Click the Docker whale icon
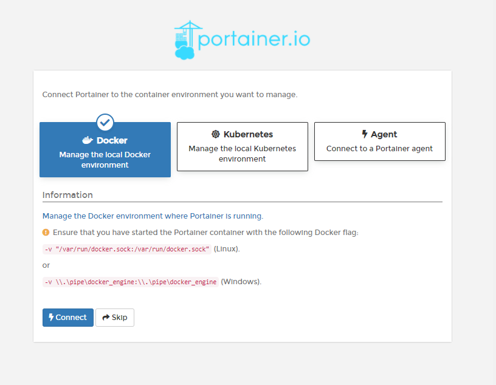The width and height of the screenshot is (496, 385). pyautogui.click(x=88, y=138)
